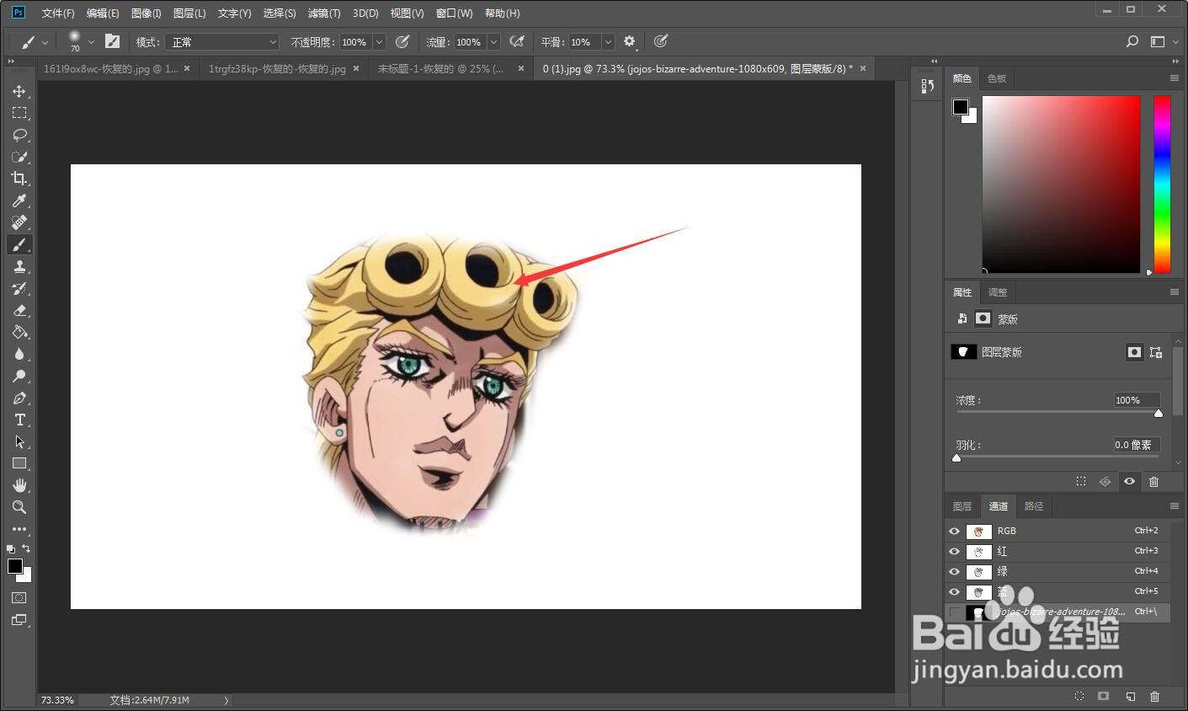1188x711 pixels.
Task: Select the Zoom tool
Action: (19, 507)
